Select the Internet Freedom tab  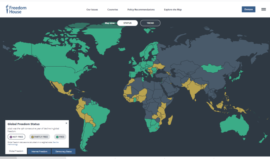click(39, 151)
